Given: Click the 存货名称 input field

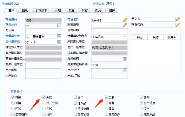Looking at the screenshot, I should click(107, 20).
